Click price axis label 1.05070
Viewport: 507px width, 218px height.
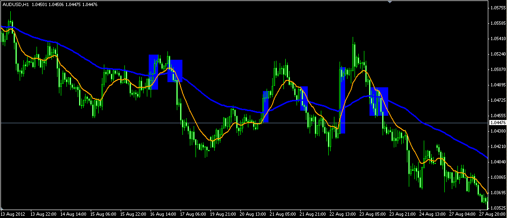click(x=498, y=70)
